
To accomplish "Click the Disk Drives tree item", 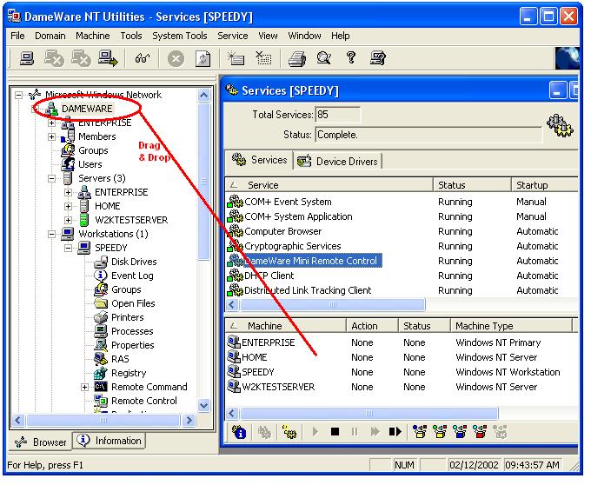I will [x=134, y=262].
